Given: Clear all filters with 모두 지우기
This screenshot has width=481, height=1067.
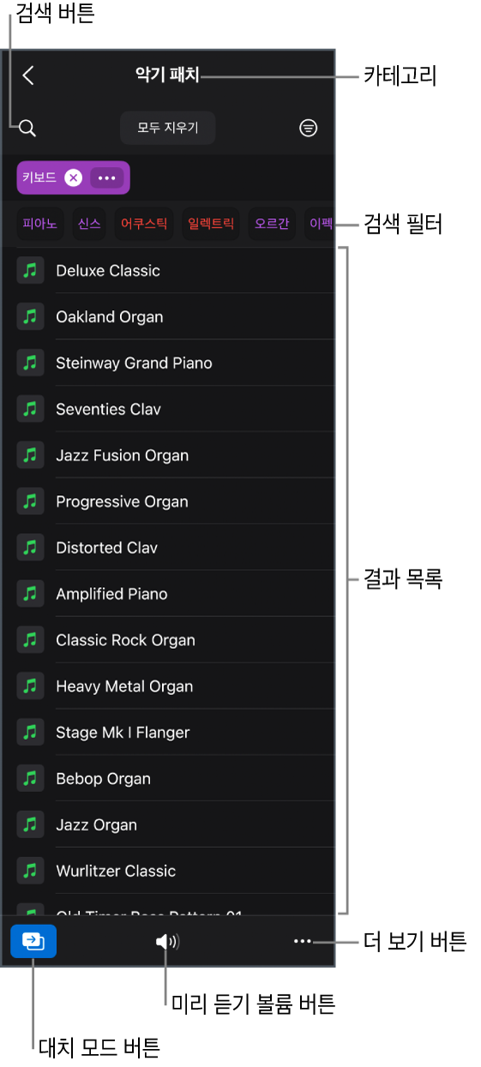Looking at the screenshot, I should [x=167, y=128].
